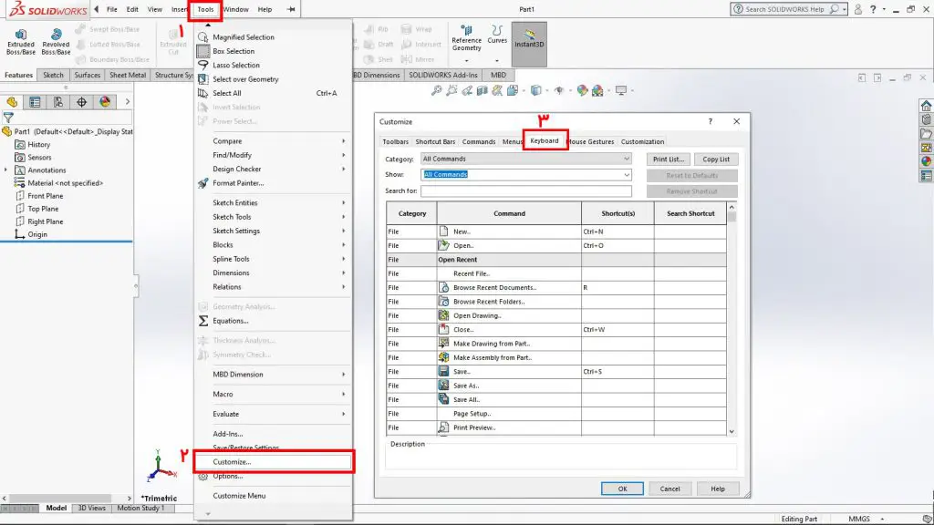Open the Curves tool
This screenshot has height=525, width=934.
pyautogui.click(x=497, y=35)
